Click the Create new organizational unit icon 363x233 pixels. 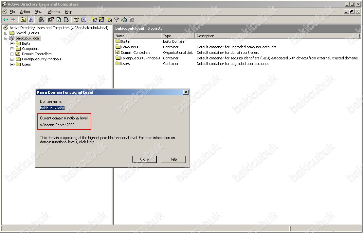click(x=109, y=20)
